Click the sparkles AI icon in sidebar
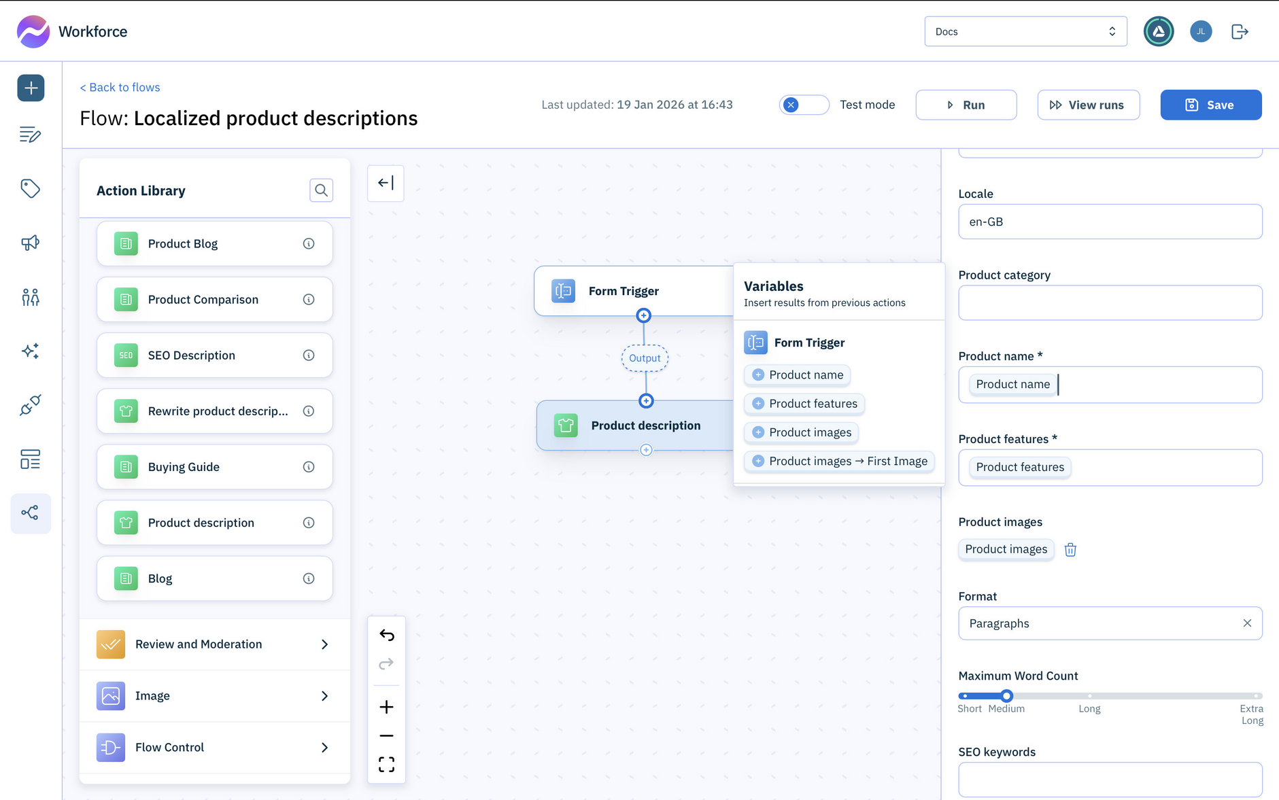 coord(31,351)
